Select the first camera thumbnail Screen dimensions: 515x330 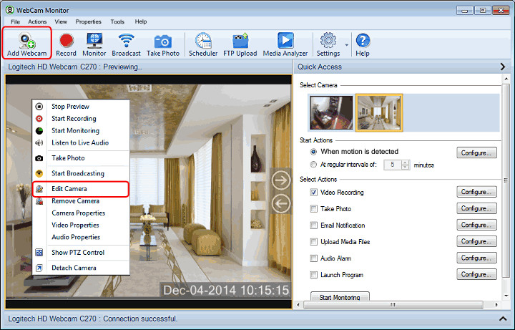coord(331,112)
